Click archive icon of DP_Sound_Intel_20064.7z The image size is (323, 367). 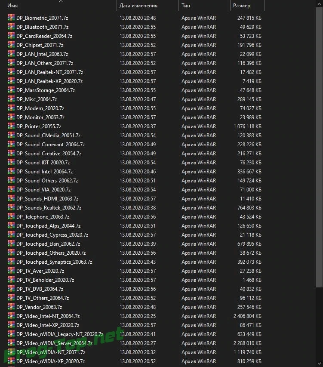(11, 172)
